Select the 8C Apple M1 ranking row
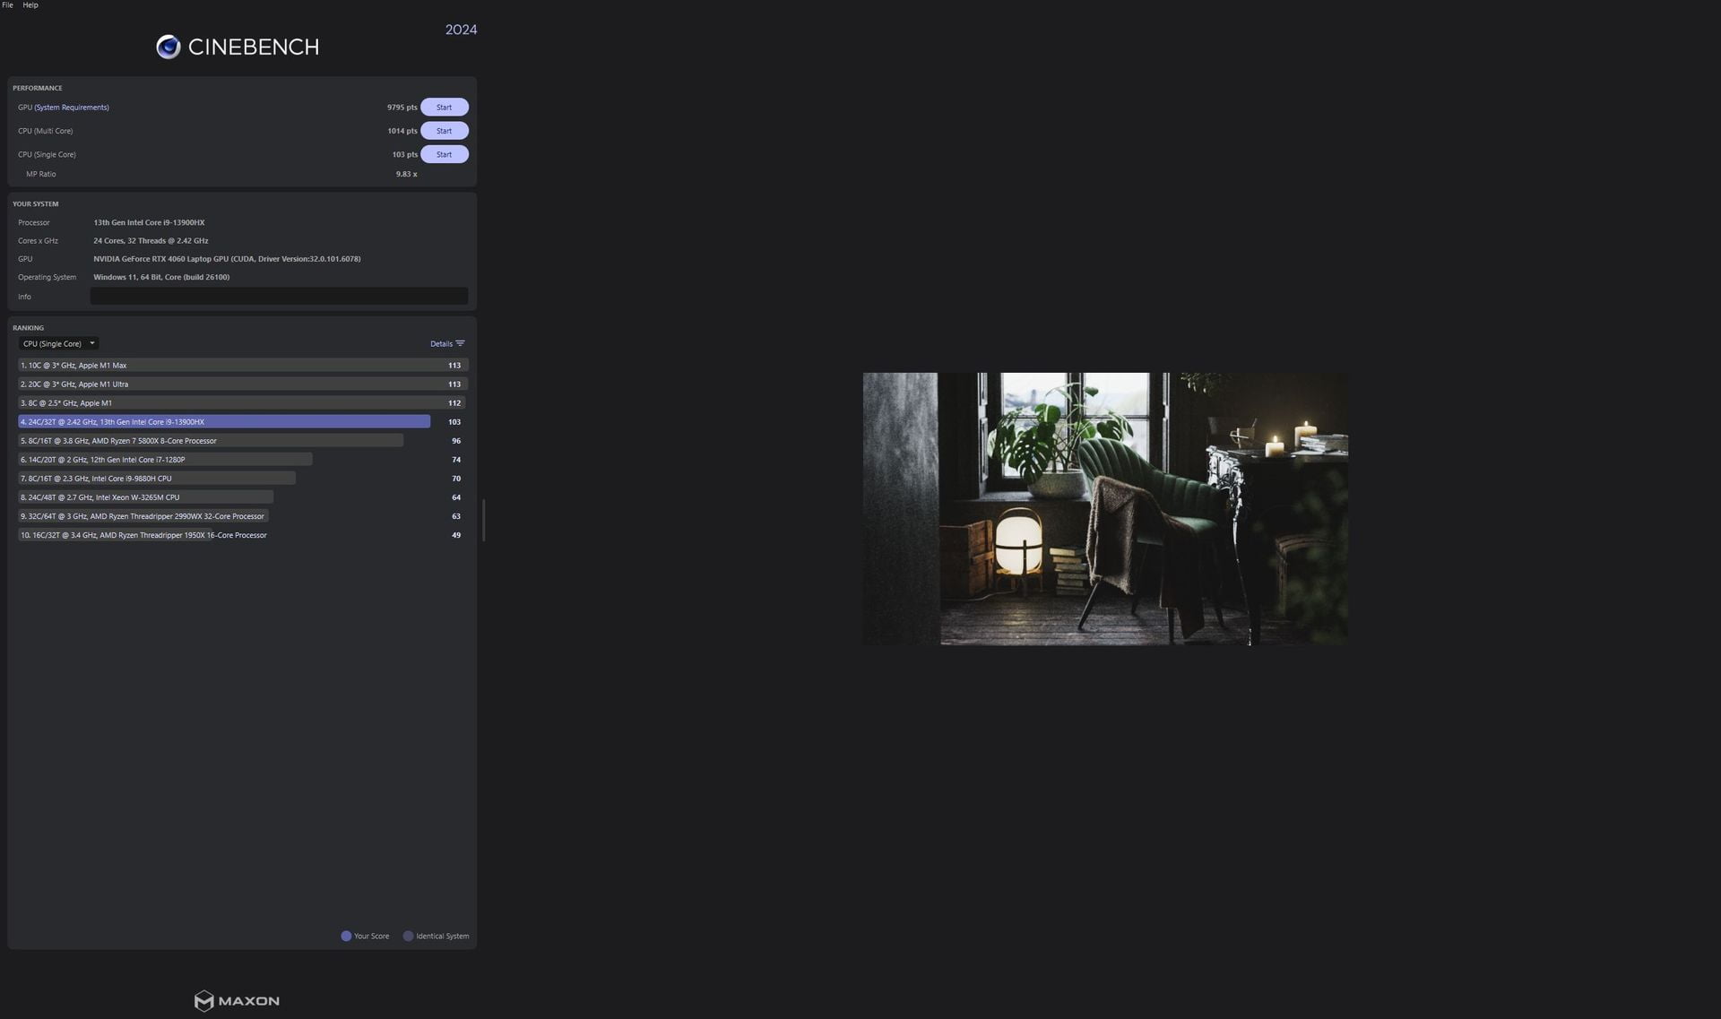Viewport: 1721px width, 1019px height. pyautogui.click(x=243, y=402)
